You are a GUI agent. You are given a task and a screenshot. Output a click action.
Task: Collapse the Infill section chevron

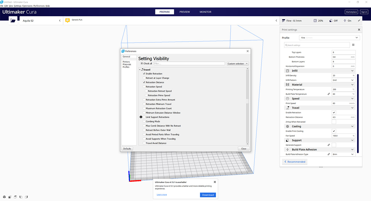(x=352, y=71)
